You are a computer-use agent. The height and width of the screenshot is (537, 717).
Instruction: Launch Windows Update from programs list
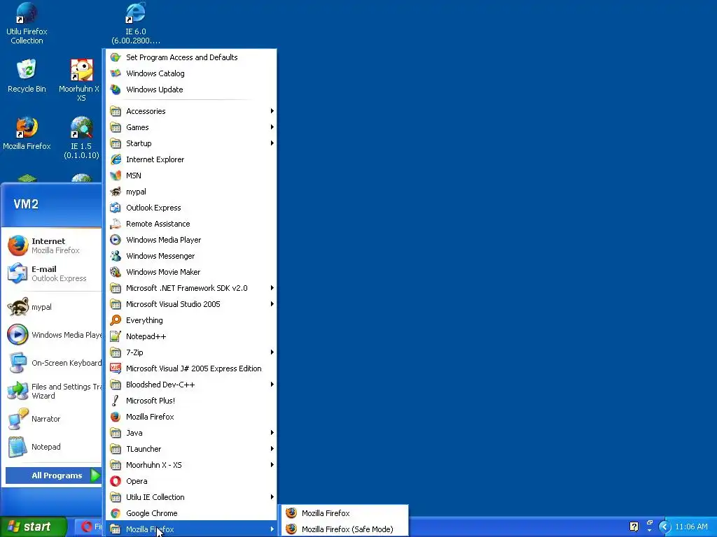[191, 89]
